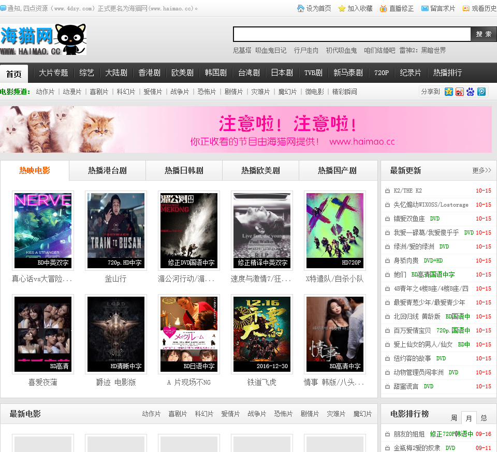Viewport: 497px width, 452px height.
Task: Click the envelope icon beside 留言求片
Action: (425, 9)
